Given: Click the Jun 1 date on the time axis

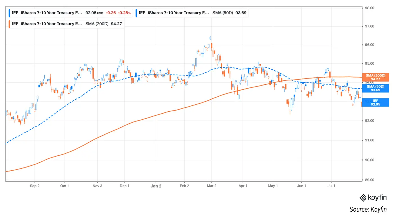Looking at the screenshot, I should pos(301,186).
